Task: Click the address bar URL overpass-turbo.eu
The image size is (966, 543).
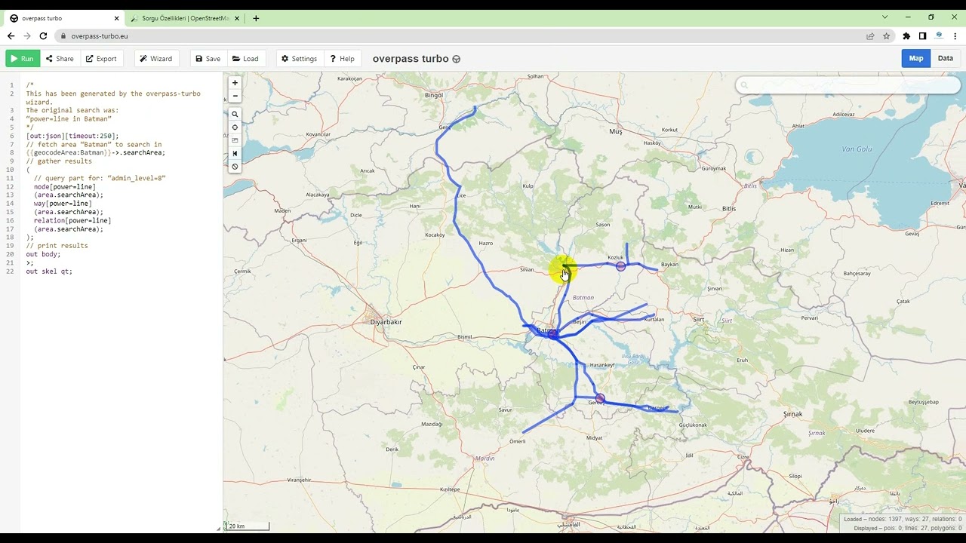Action: [x=100, y=35]
